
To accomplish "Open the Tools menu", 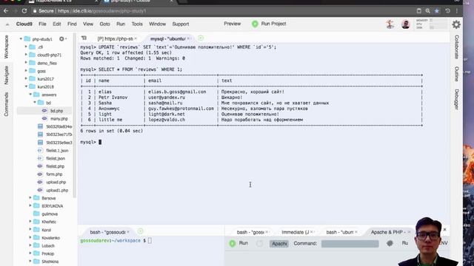I will (x=137, y=24).
